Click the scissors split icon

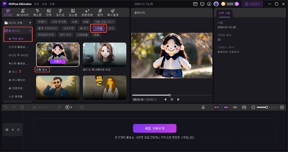click(x=34, y=107)
